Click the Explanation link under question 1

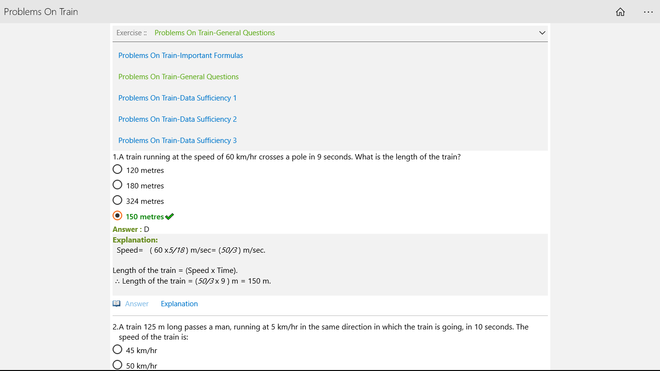click(179, 304)
